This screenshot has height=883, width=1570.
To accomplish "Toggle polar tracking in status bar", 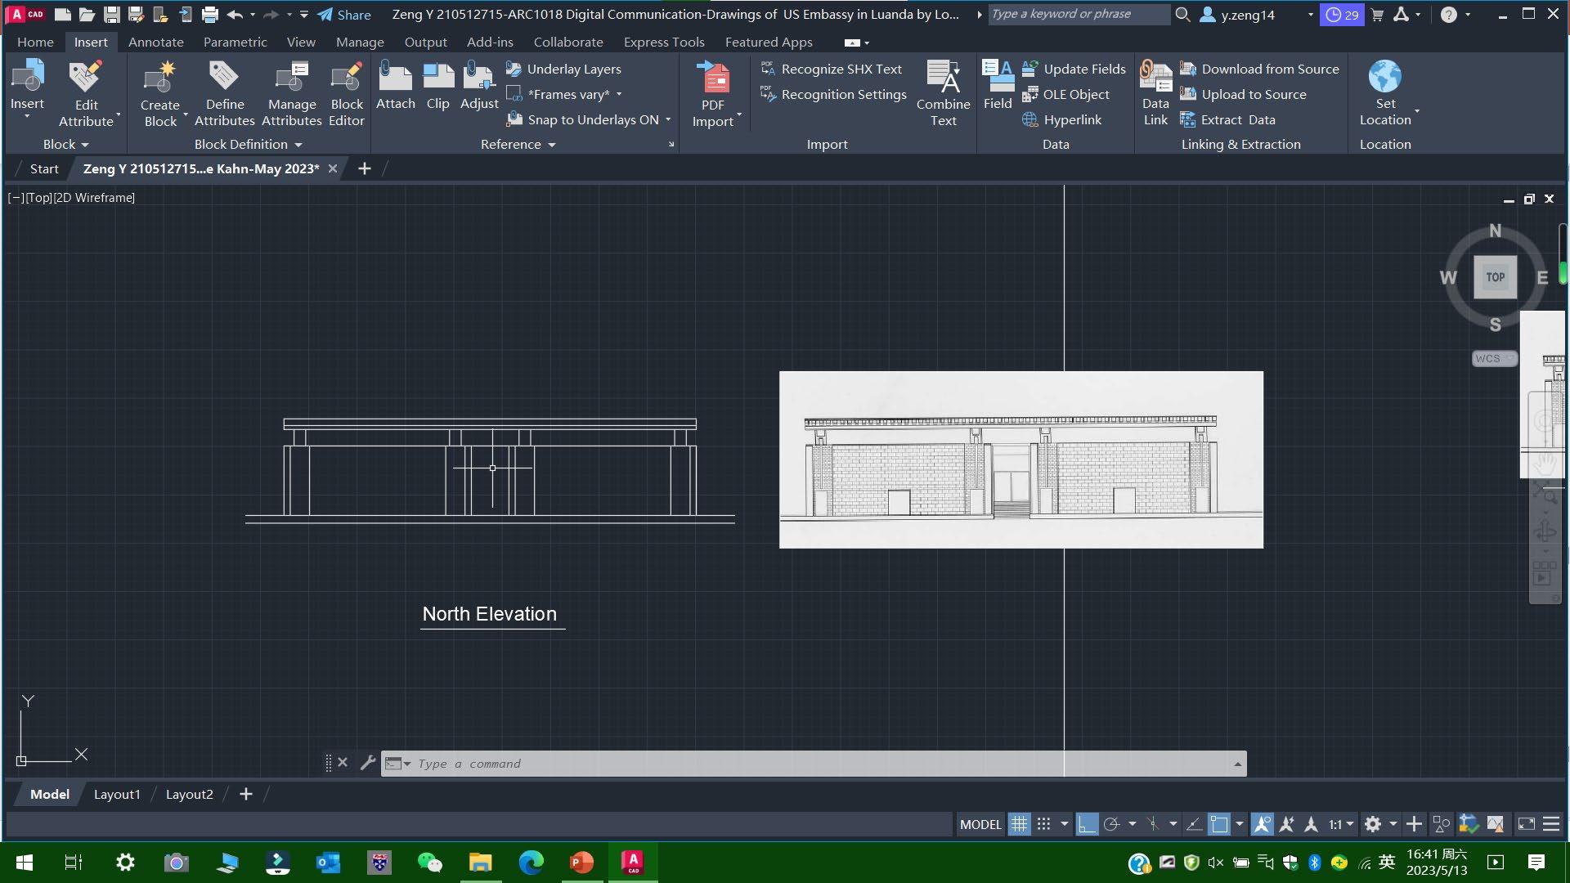I will (x=1111, y=824).
